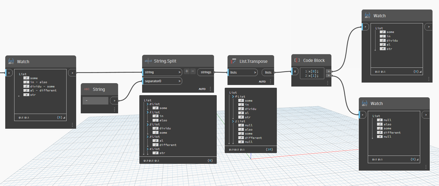This screenshot has height=186, width=439.
Task: Click 'dividu' item in top-right Watch
Action: (x=392, y=40)
